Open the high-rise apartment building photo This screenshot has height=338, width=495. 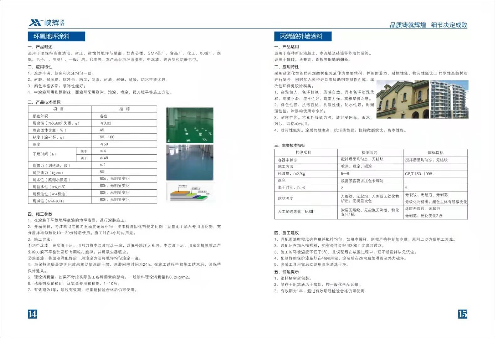[x=449, y=99]
